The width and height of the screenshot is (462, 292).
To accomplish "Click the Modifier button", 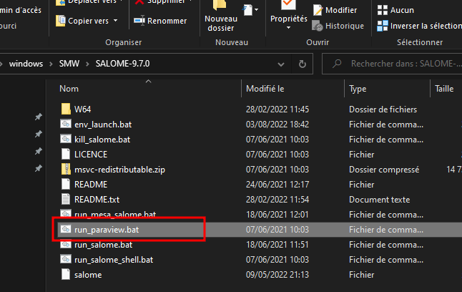I will point(335,10).
